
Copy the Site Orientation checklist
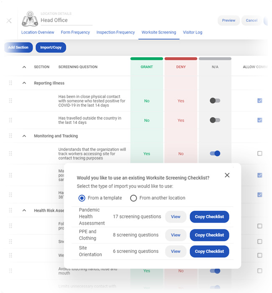209,251
